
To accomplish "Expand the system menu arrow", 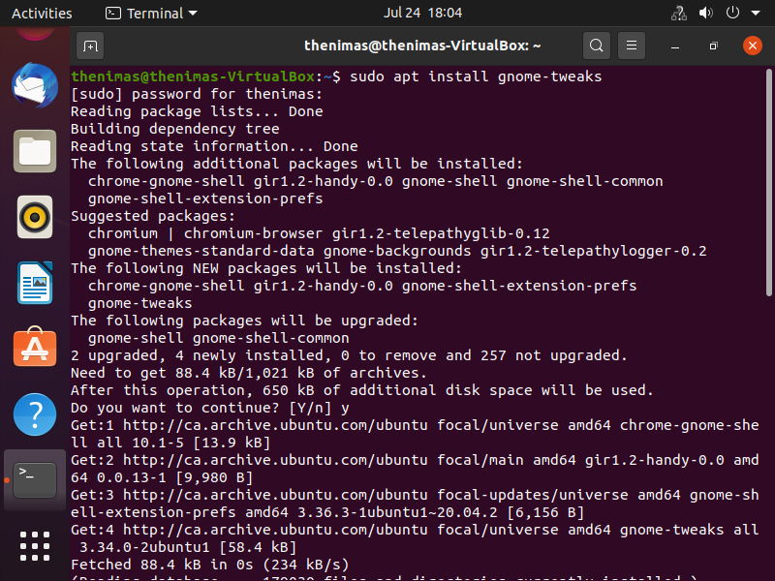I will click(x=756, y=13).
